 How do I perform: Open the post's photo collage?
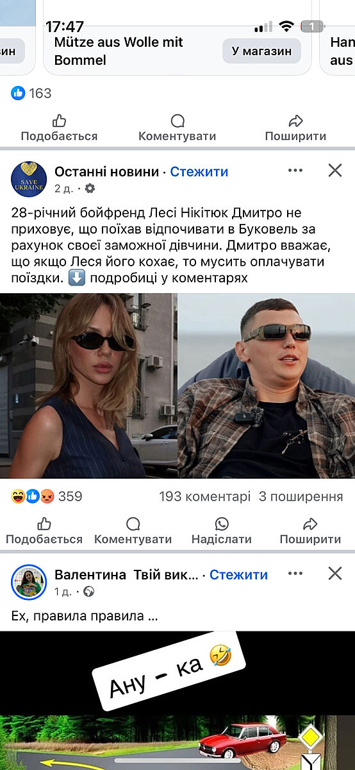tap(177, 386)
